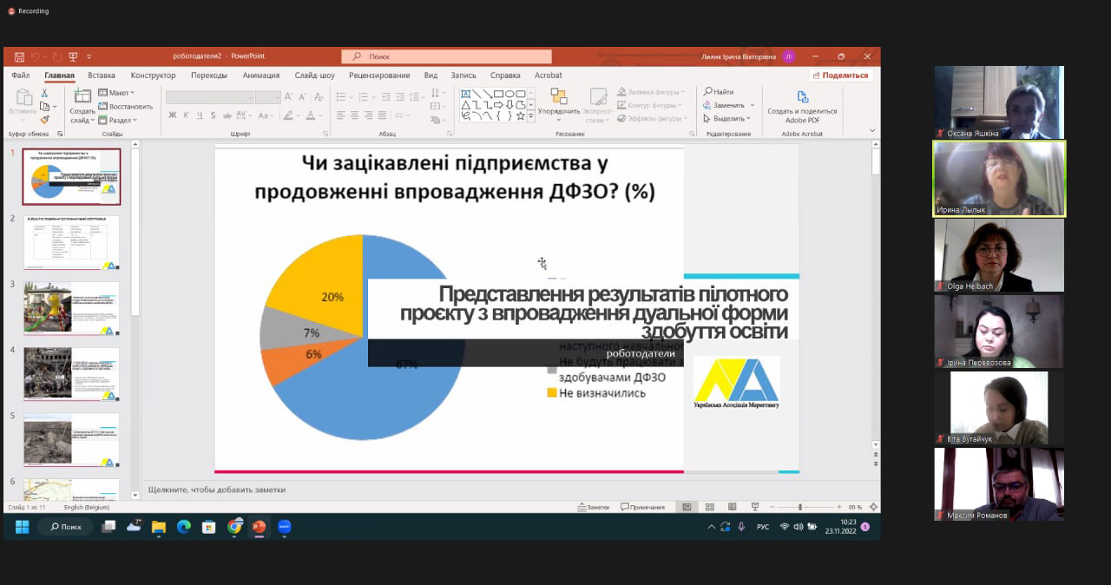The width and height of the screenshot is (1111, 585).
Task: Switch to the Слайд-шоу tab
Action: (314, 76)
